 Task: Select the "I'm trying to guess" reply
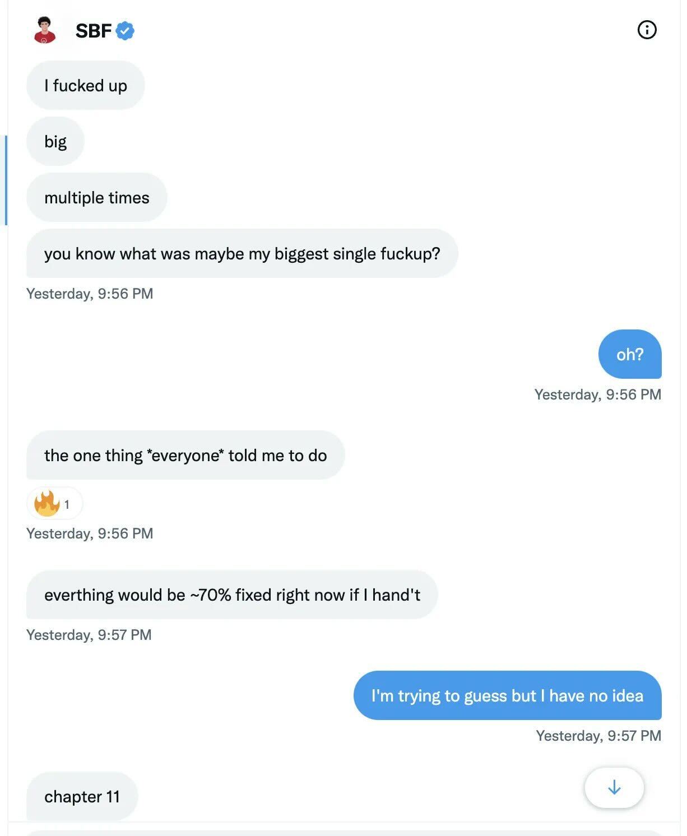pos(507,696)
